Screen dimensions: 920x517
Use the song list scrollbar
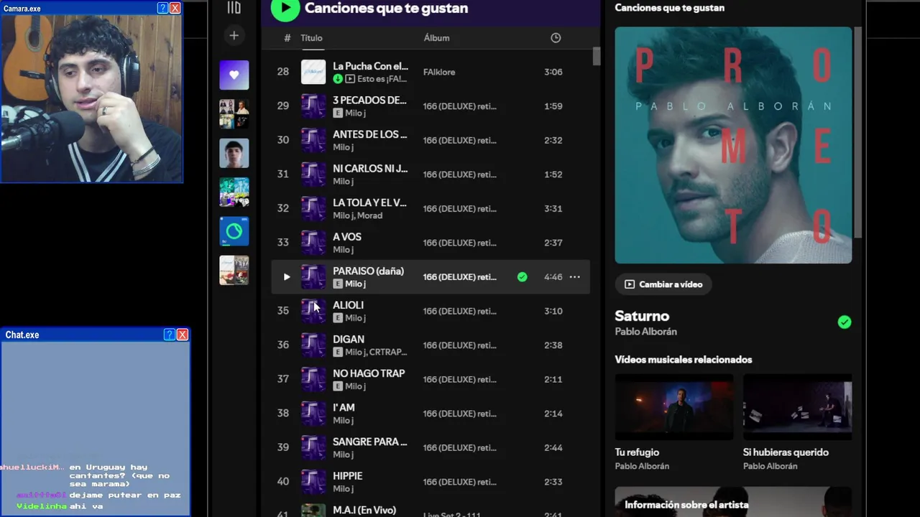[597, 57]
